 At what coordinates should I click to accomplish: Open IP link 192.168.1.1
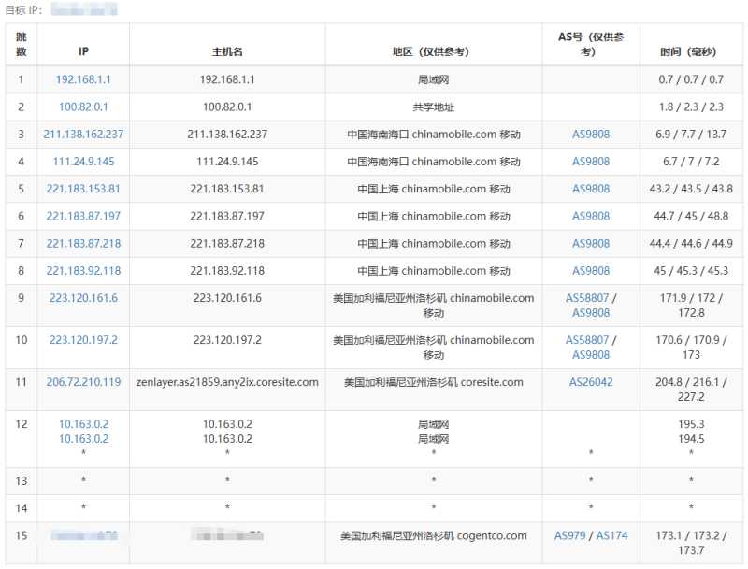pyautogui.click(x=83, y=79)
